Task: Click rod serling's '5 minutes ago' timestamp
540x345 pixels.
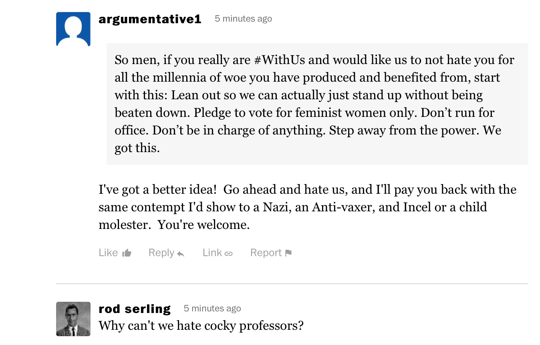Action: click(212, 308)
